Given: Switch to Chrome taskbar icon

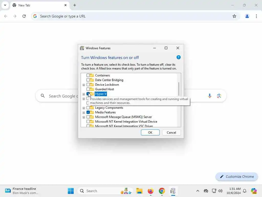Looking at the screenshot, I should [162, 191].
